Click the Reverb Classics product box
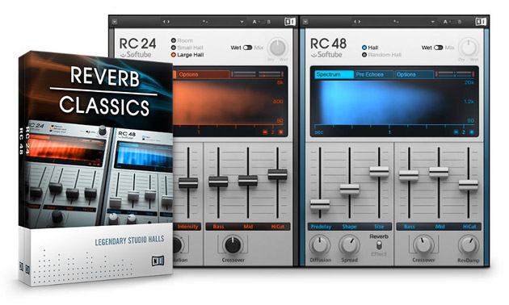Viewport: 509px width, 305px height. 96,169
